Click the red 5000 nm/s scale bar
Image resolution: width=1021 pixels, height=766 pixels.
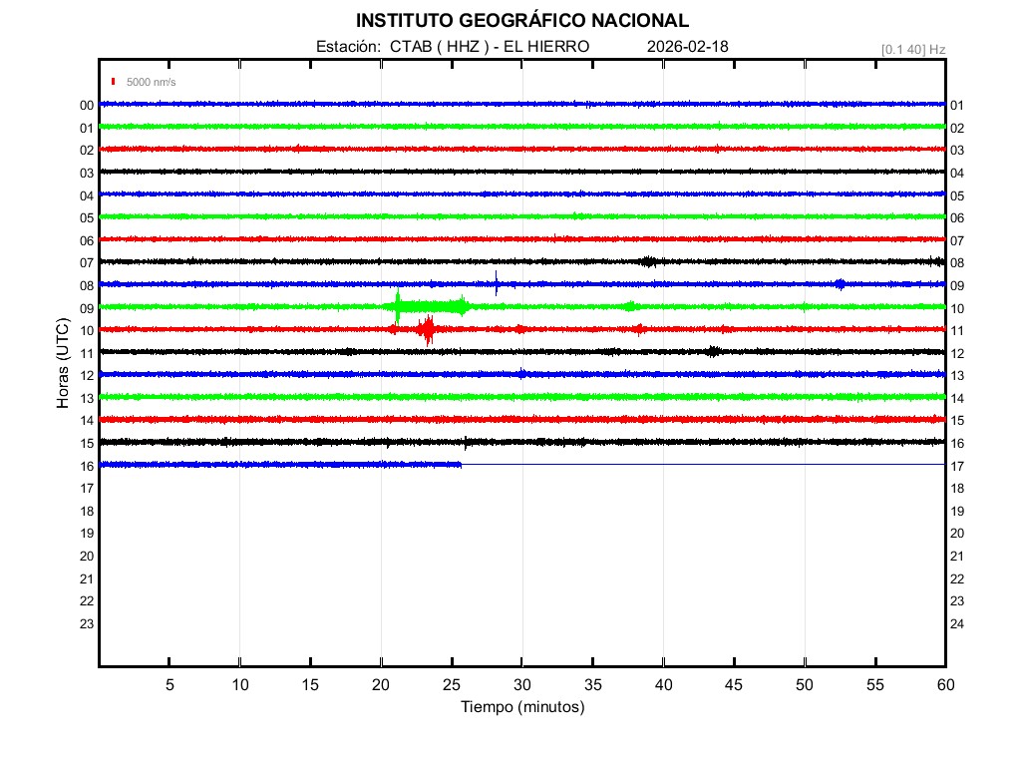pos(115,82)
